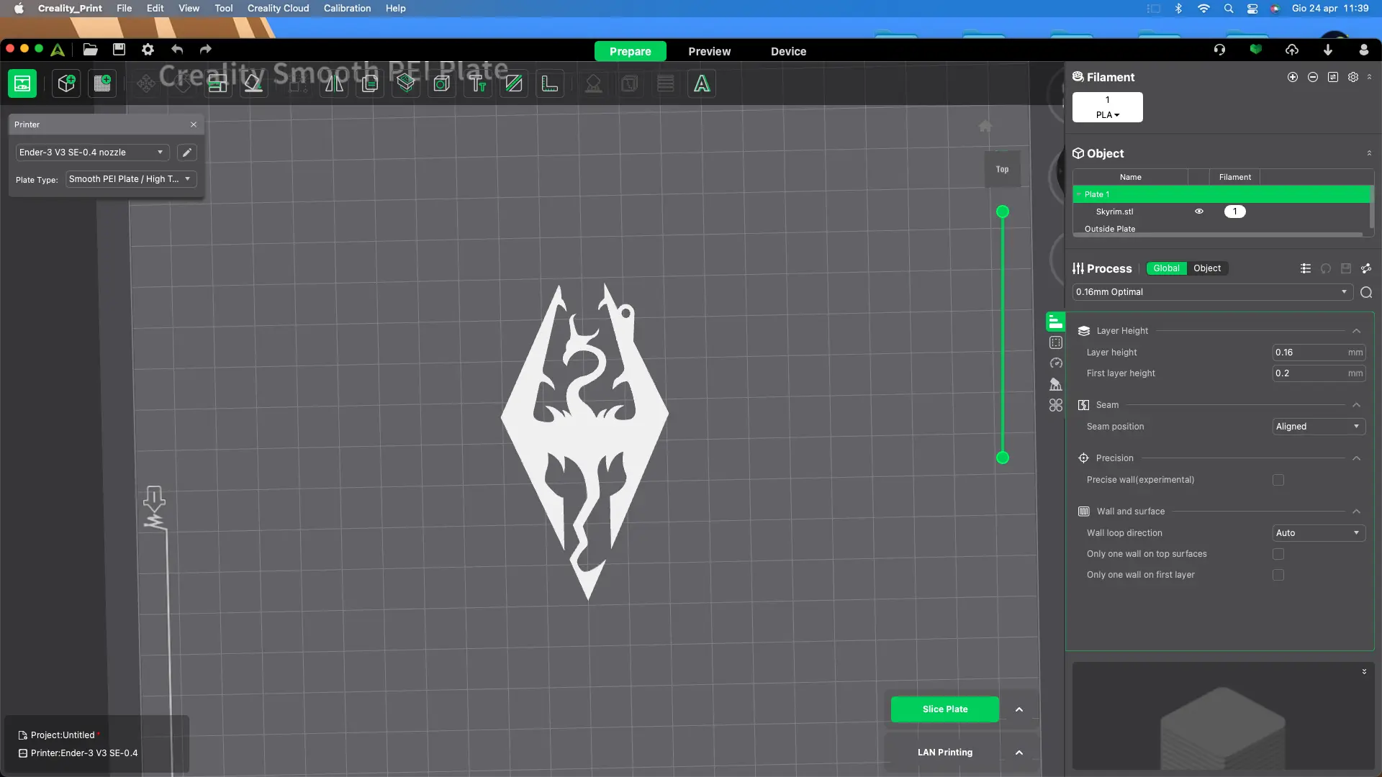This screenshot has height=777, width=1382.
Task: Click the Add plate icon
Action: click(103, 83)
